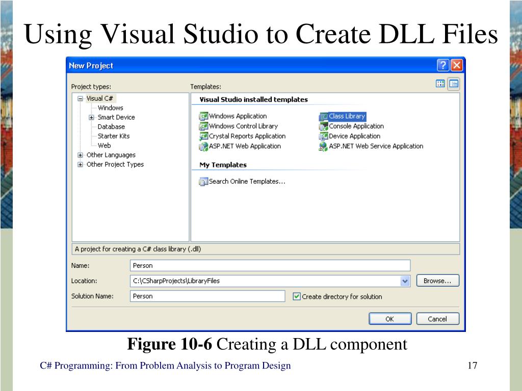522x391 pixels.
Task: Confirm with the OK button
Action: tap(390, 319)
